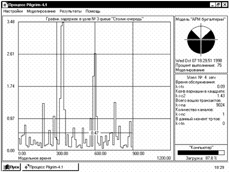The width and height of the screenshot is (230, 191).
Task: Click the Компьютер load progress bar
Action: [x=201, y=153]
